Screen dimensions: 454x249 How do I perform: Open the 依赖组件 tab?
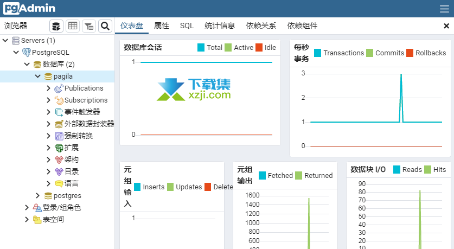[302, 26]
